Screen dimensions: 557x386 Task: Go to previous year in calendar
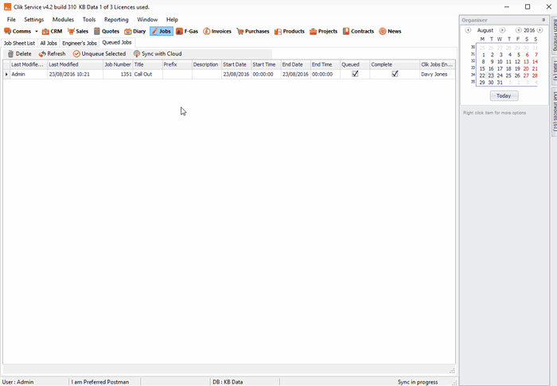pos(518,30)
